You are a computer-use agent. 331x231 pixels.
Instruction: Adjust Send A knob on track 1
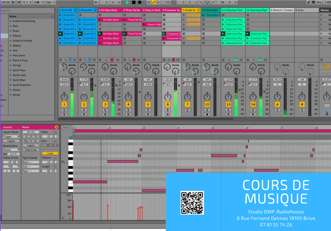(63, 67)
